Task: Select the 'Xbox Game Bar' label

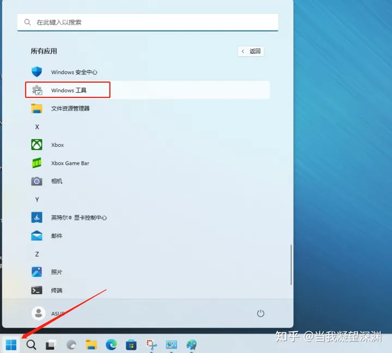Action: point(70,163)
